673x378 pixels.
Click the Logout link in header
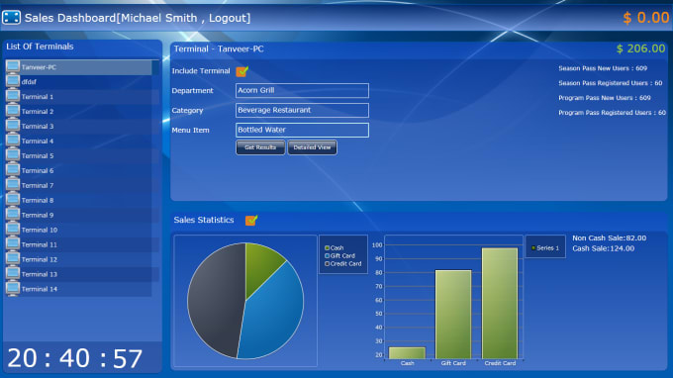pos(228,18)
